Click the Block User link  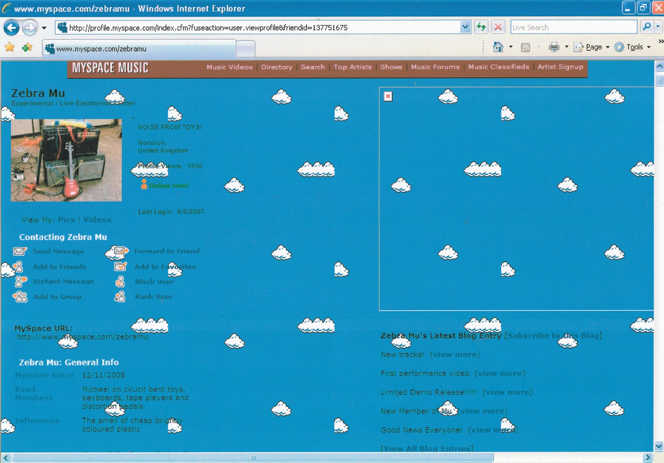154,282
